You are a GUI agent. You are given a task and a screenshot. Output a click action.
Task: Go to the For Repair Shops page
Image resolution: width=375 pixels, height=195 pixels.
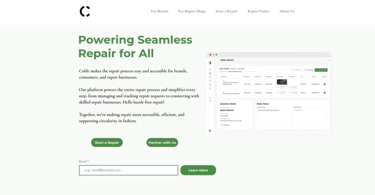click(192, 11)
